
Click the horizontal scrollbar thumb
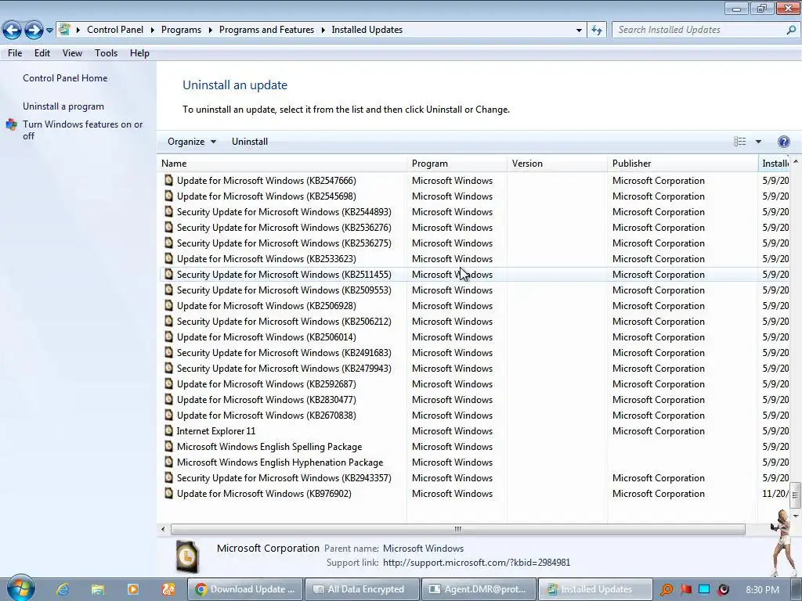(457, 529)
